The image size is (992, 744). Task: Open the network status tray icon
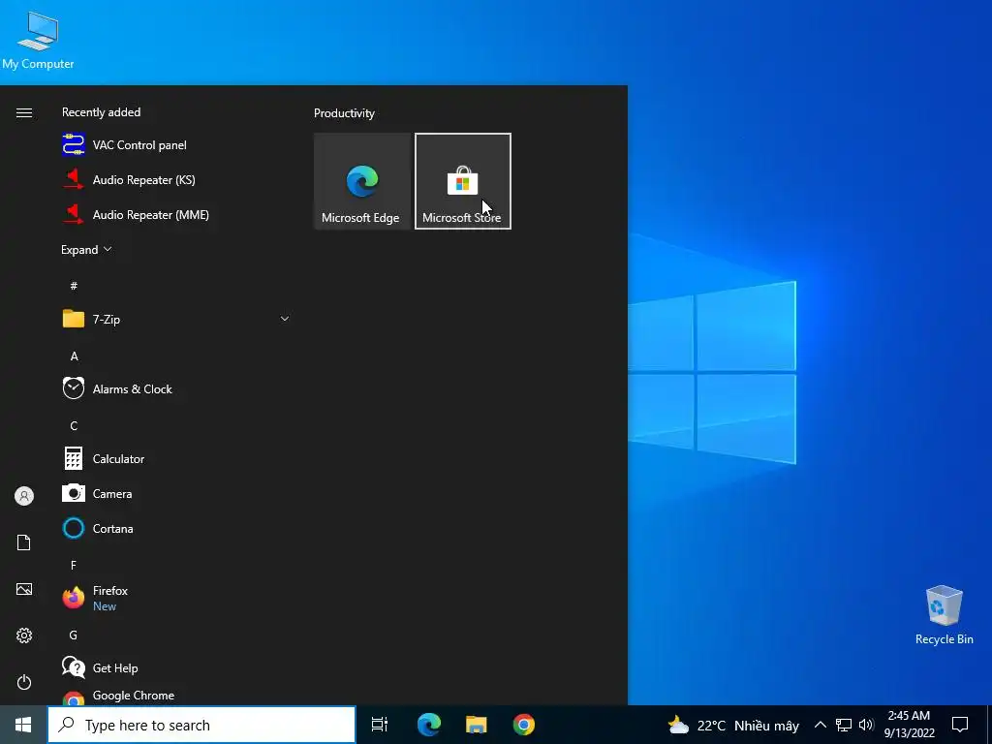(x=844, y=725)
